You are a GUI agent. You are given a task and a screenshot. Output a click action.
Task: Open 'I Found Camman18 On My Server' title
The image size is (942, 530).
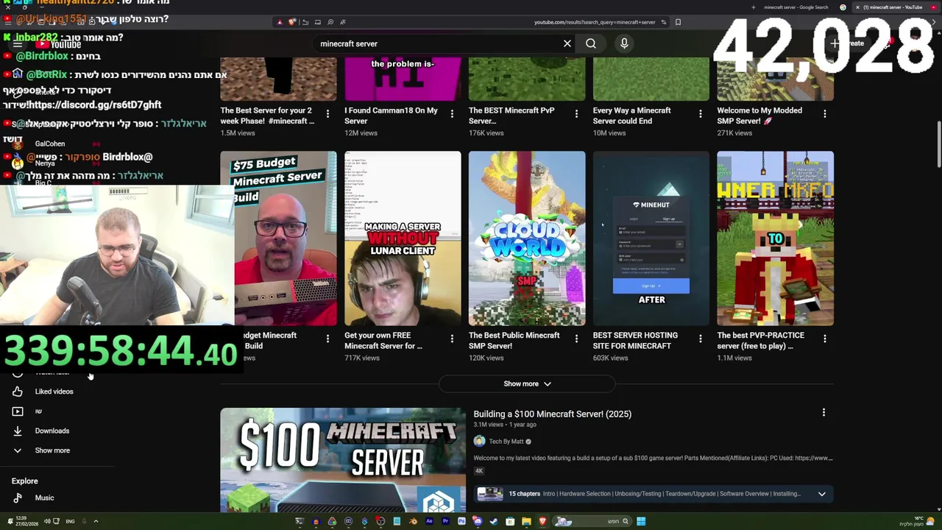pyautogui.click(x=391, y=116)
